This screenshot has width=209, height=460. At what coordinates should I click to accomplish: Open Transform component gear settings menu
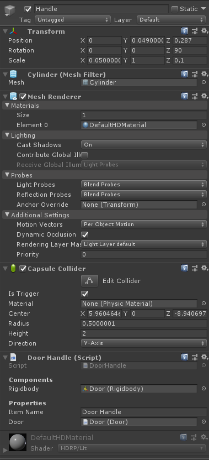tap(205, 31)
